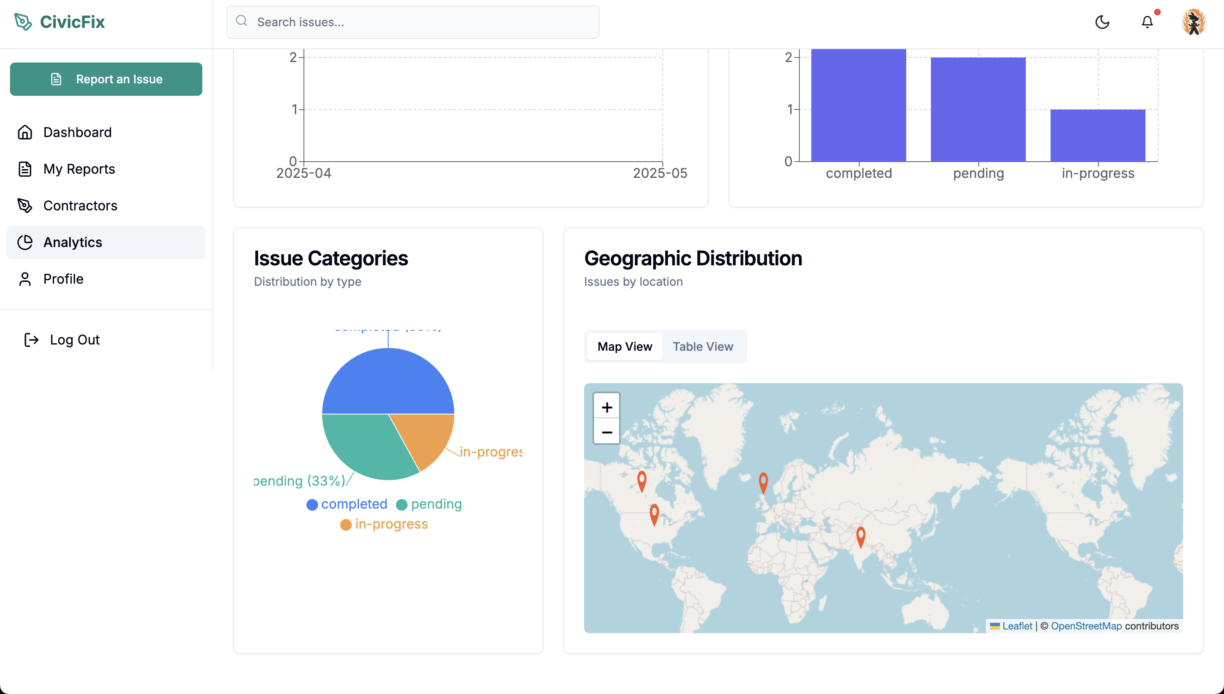Open notifications bell
Image resolution: width=1224 pixels, height=694 pixels.
(x=1147, y=22)
